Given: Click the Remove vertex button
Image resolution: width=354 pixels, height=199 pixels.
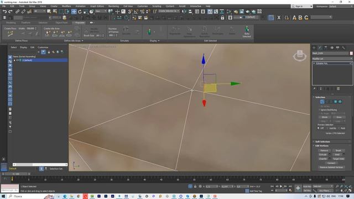Looking at the screenshot, I should [x=324, y=150].
